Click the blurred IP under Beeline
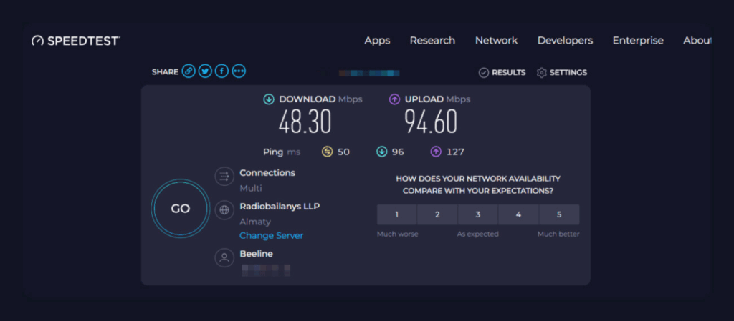This screenshot has height=321, width=734. pyautogui.click(x=266, y=270)
